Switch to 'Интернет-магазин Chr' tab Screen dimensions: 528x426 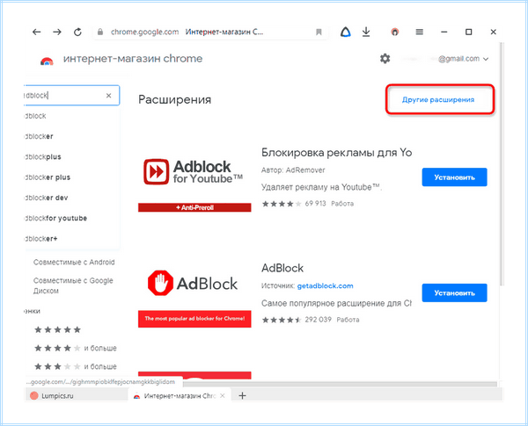180,396
